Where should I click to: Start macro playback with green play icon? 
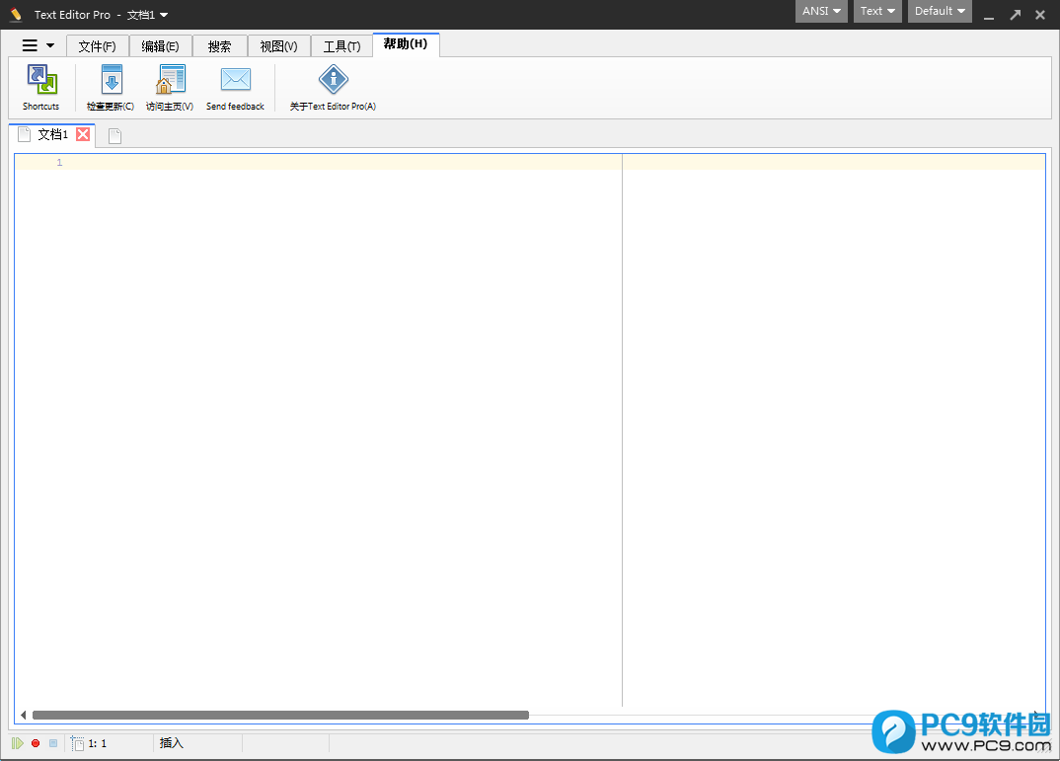pos(17,743)
